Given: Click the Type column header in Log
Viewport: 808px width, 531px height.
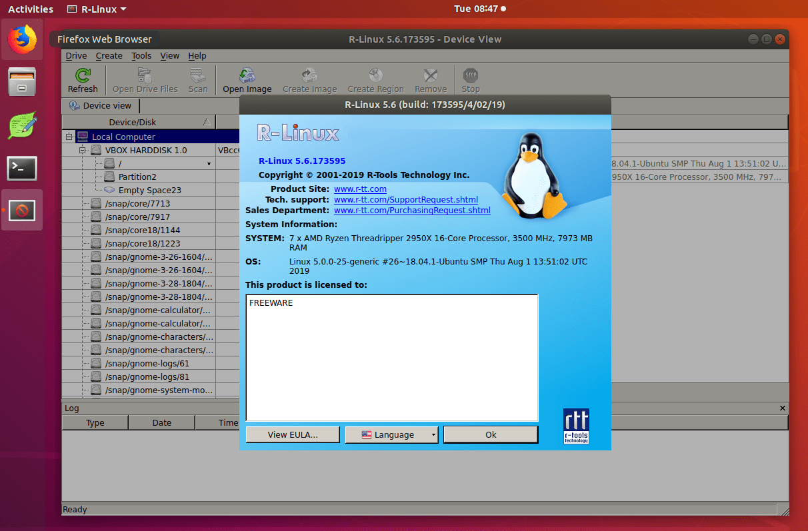Looking at the screenshot, I should tap(95, 422).
